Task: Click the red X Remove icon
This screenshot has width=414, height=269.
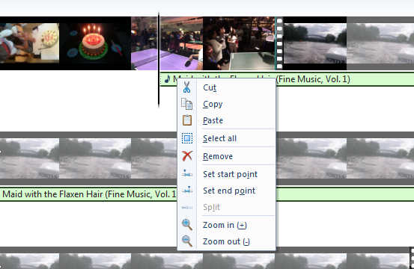Action: (x=187, y=156)
